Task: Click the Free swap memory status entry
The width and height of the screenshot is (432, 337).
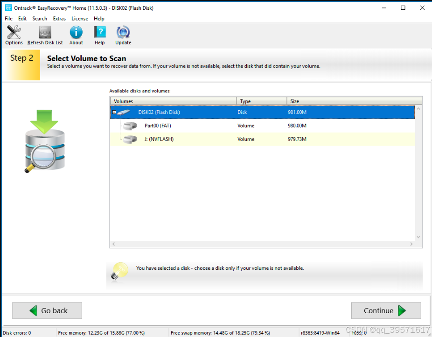Action: (x=220, y=333)
